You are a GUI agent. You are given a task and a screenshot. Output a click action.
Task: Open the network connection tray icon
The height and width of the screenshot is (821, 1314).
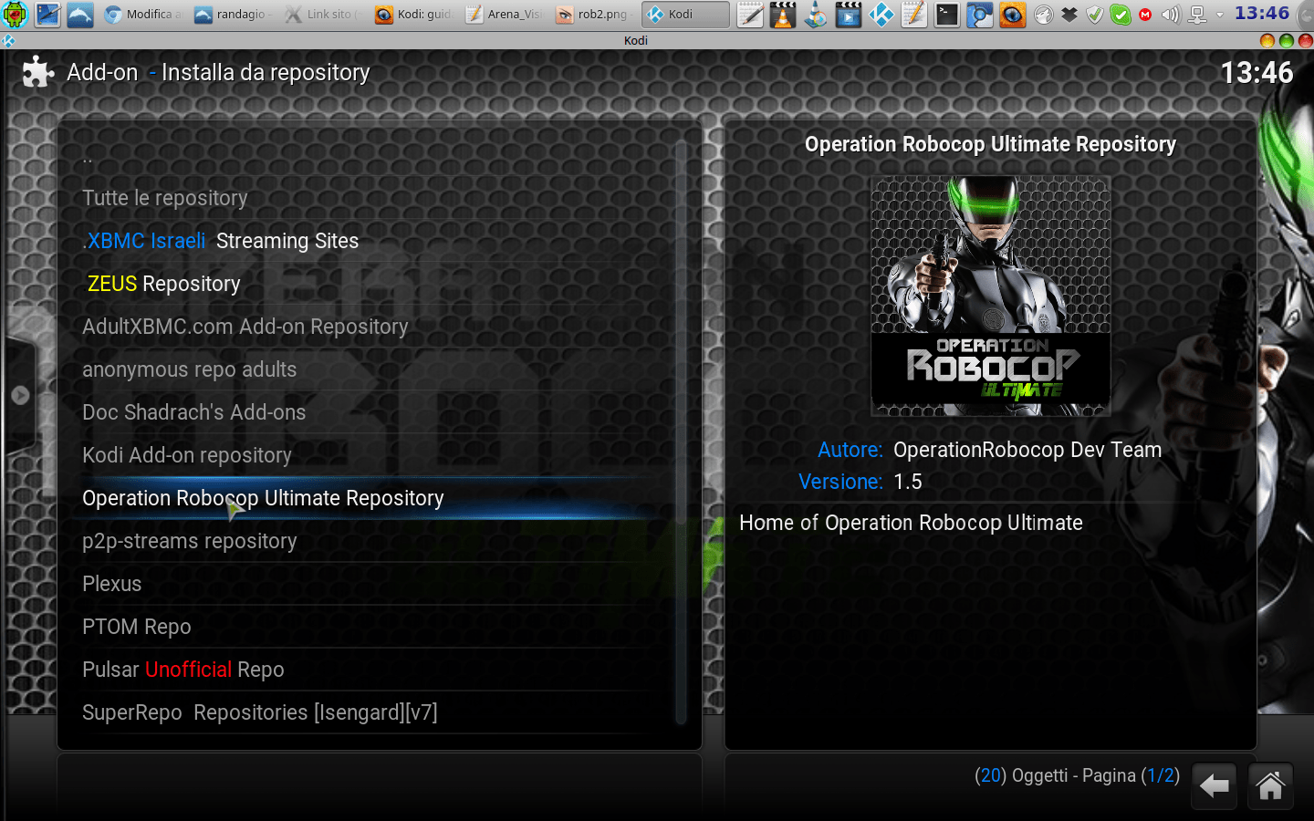1197,15
